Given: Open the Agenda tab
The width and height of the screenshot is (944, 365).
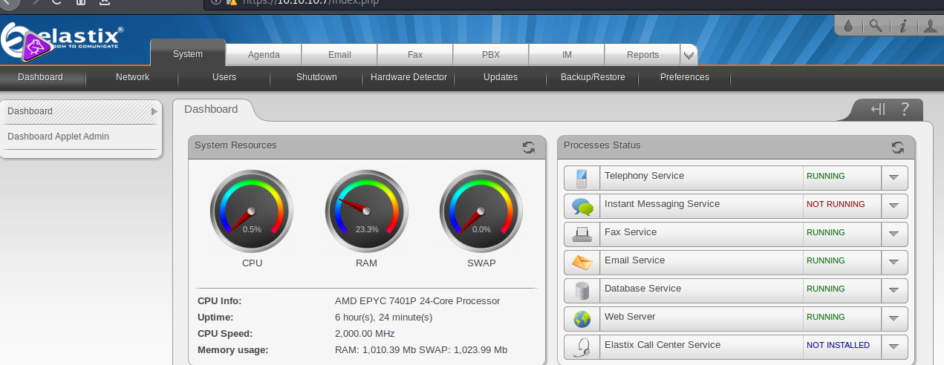Looking at the screenshot, I should pos(264,55).
